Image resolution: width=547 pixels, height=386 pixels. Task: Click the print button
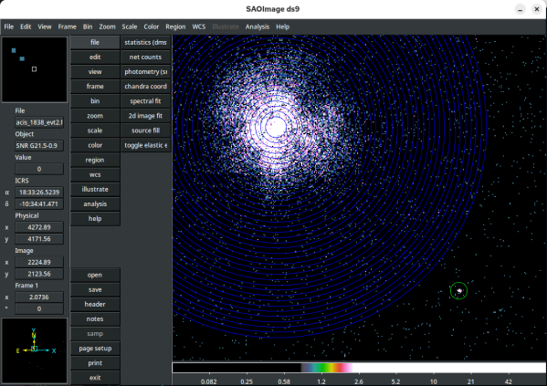(95, 362)
